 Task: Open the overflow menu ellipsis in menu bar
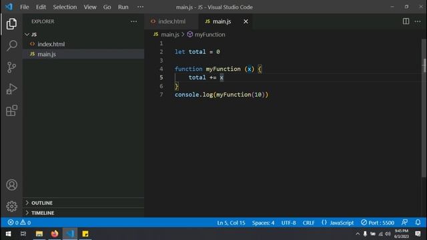click(140, 7)
